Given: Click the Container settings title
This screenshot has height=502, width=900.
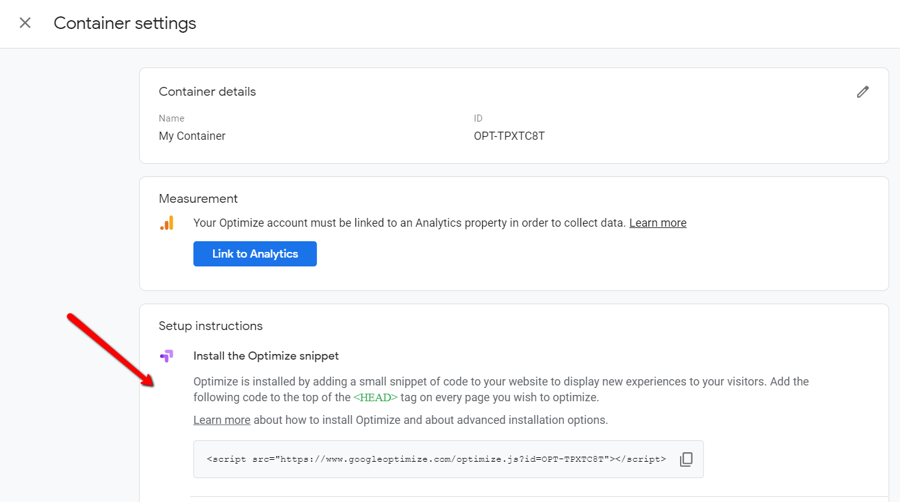Looking at the screenshot, I should (125, 23).
